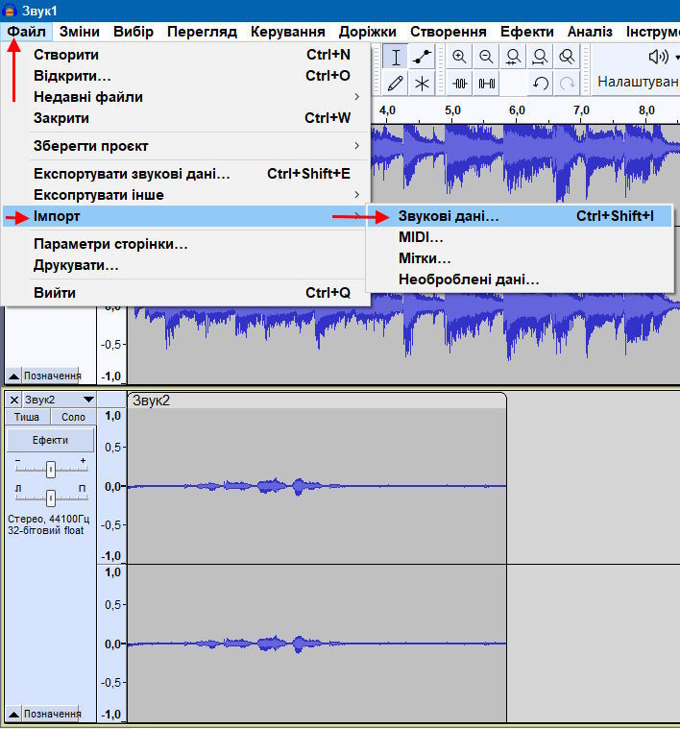Choose Відкрити… in the File menu

pyautogui.click(x=186, y=76)
